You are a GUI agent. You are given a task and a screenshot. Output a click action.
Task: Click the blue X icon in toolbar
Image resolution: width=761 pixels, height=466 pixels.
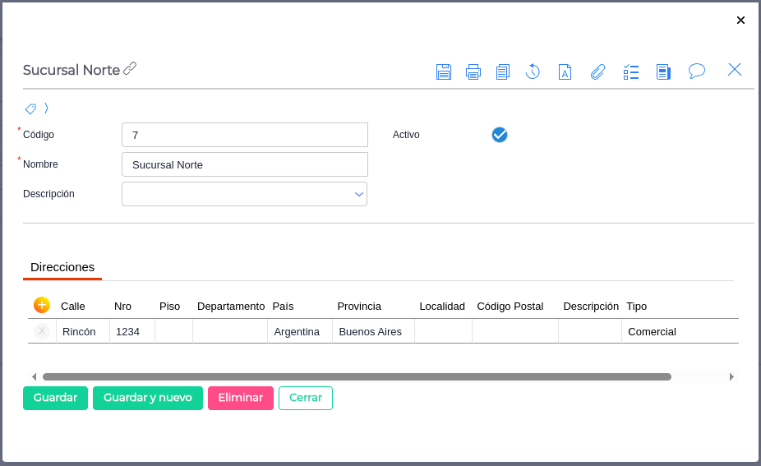point(735,69)
